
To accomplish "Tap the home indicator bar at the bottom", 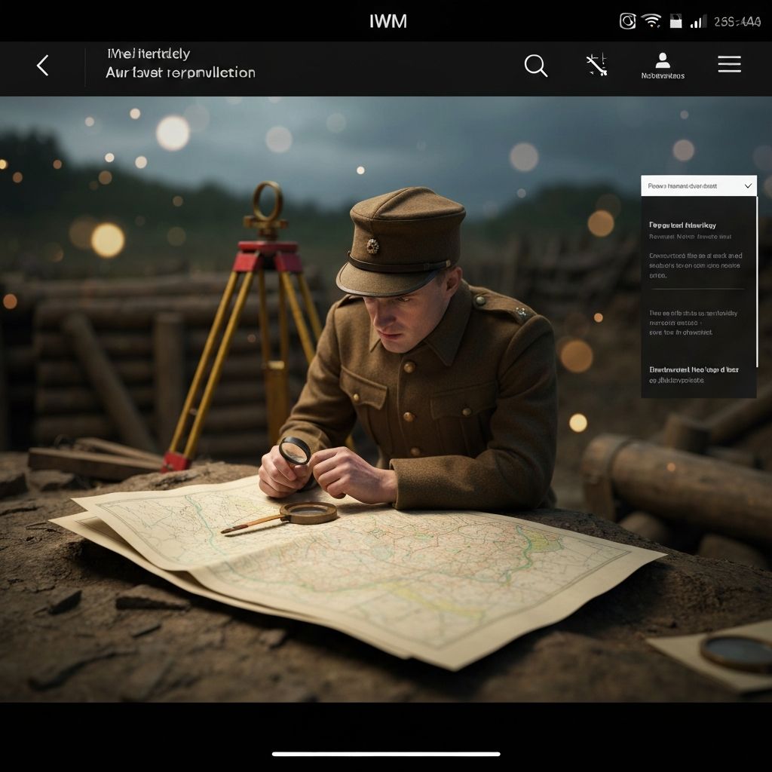I will click(386, 753).
